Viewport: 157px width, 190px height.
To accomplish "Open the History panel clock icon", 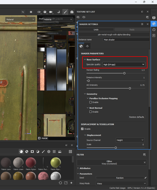I will (154, 30).
